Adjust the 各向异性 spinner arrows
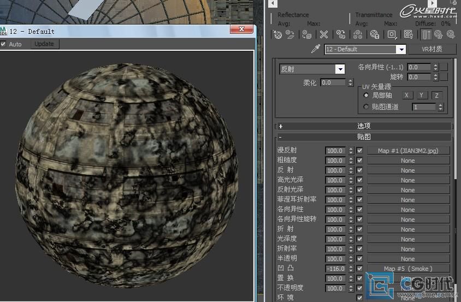The image size is (461, 302). 436,67
